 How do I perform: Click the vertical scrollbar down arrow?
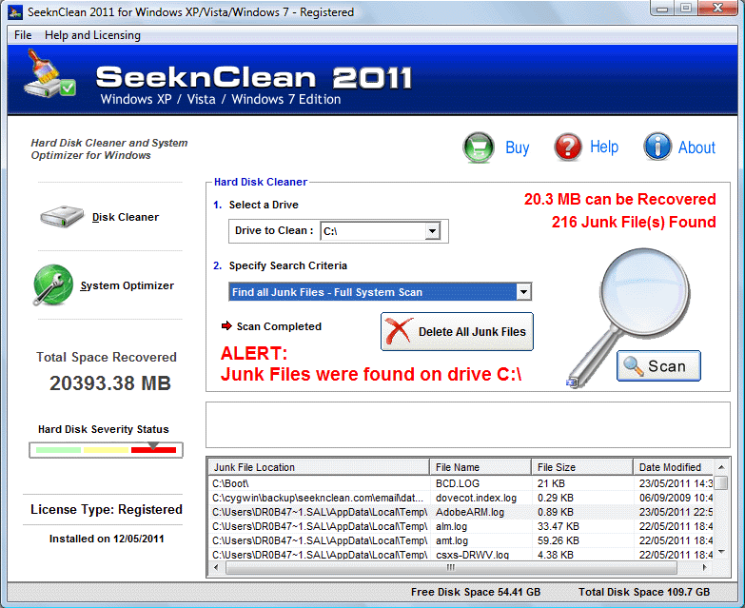[722, 554]
